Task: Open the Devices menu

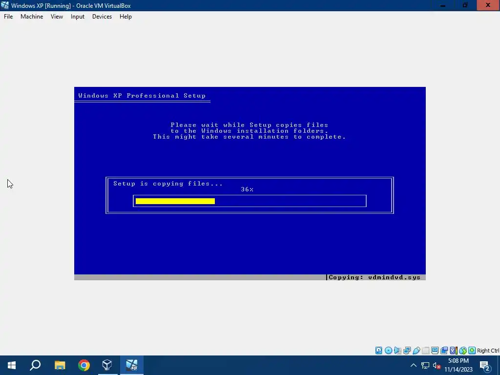Action: click(102, 17)
